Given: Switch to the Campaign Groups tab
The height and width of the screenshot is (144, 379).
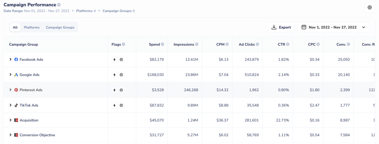Looking at the screenshot, I should pyautogui.click(x=60, y=27).
